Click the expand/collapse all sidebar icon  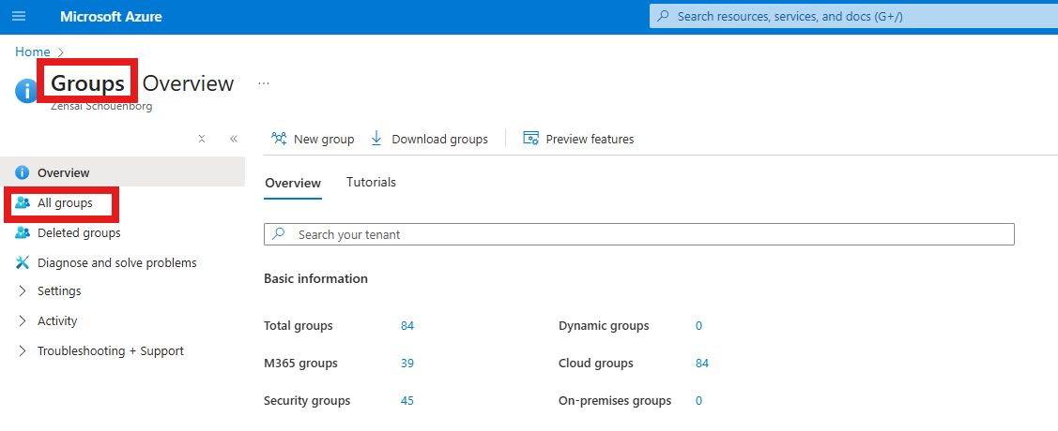(x=202, y=139)
